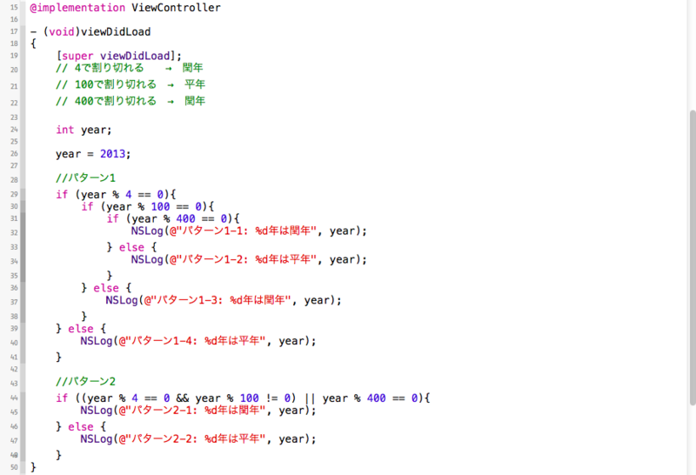Click NSLog line with 'パターン1-2'

[x=249, y=260]
